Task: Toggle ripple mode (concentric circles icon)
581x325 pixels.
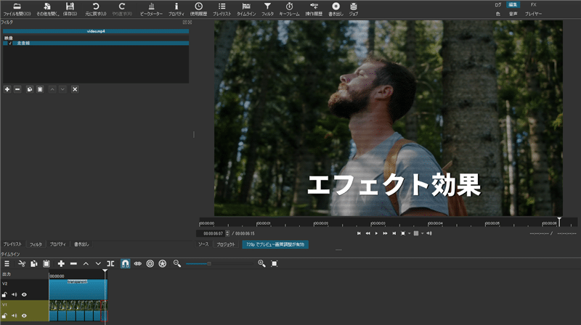Action: click(150, 263)
